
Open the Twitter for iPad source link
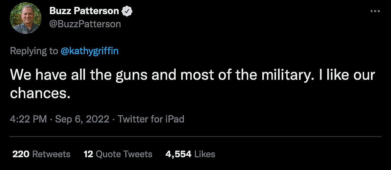click(x=151, y=119)
